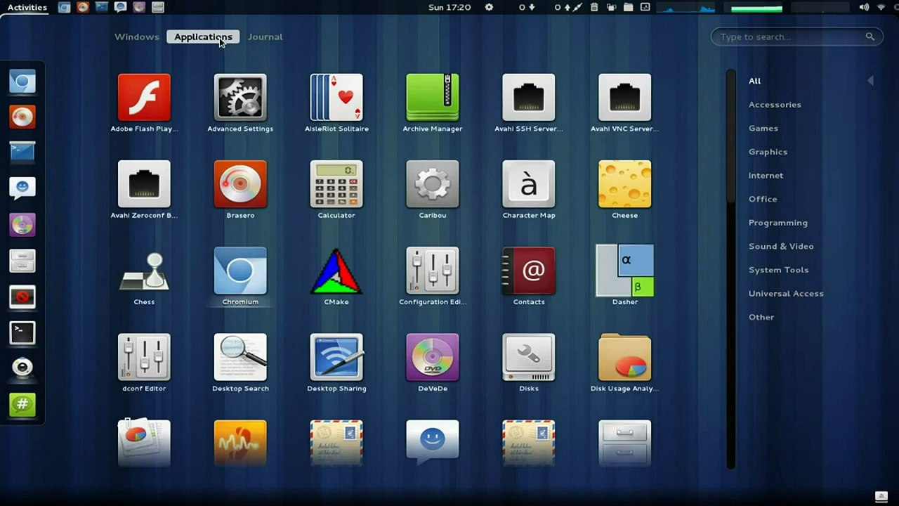The height and width of the screenshot is (506, 899).
Task: Open Configuration Editor
Action: click(433, 276)
